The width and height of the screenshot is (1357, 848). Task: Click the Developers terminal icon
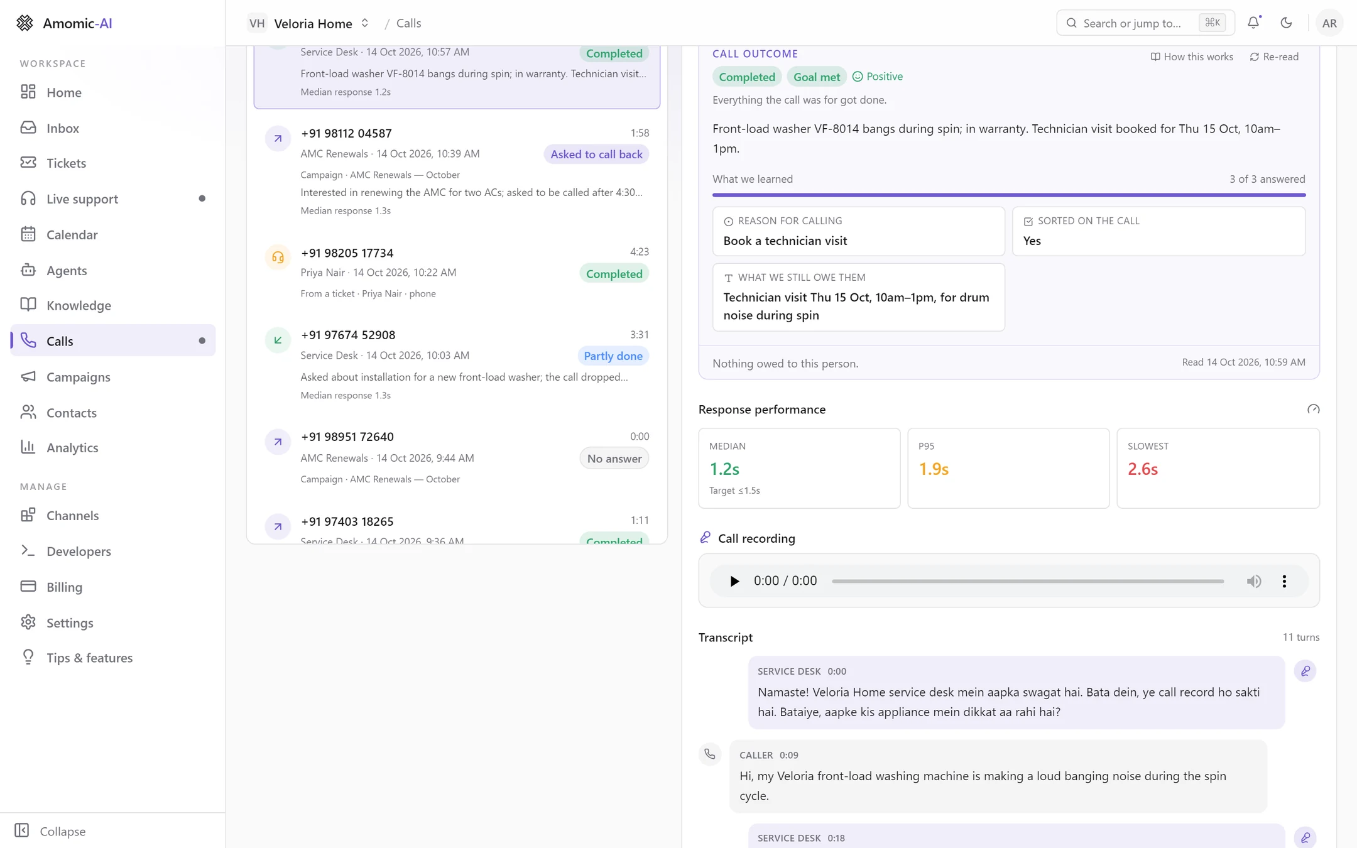28,551
